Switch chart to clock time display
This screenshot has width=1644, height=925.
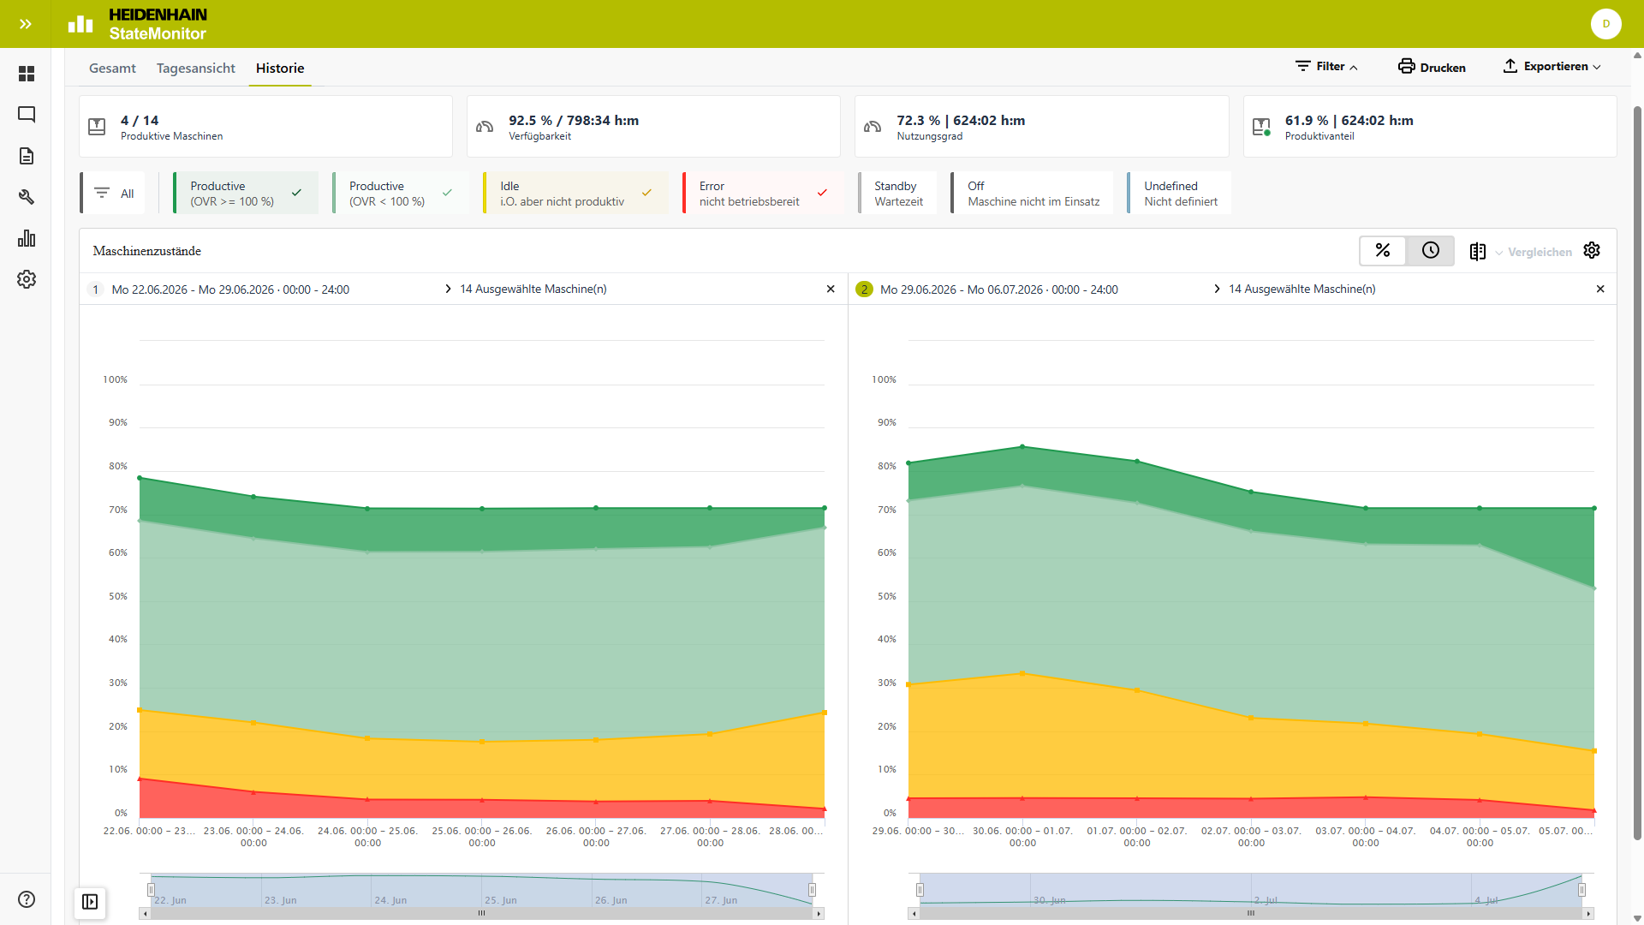(x=1431, y=250)
